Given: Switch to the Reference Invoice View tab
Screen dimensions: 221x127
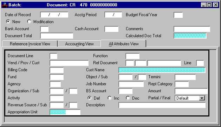Looking at the screenshot, I should [30, 44].
